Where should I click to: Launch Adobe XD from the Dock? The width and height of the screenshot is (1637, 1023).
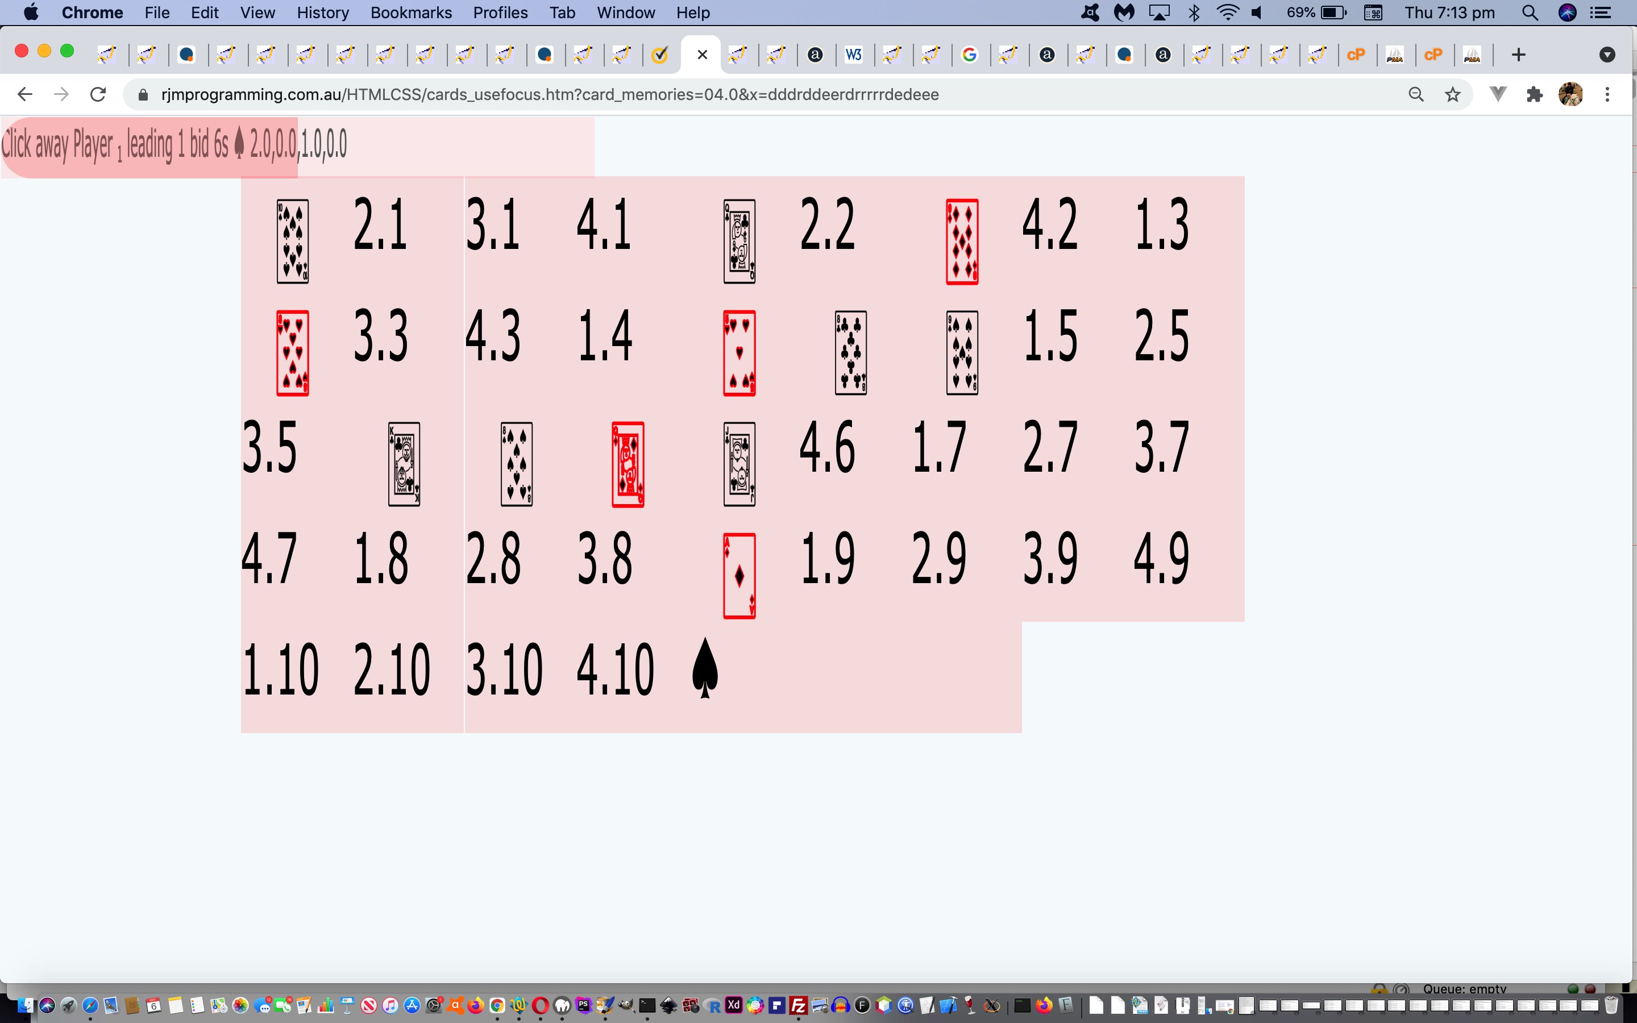pyautogui.click(x=734, y=1005)
